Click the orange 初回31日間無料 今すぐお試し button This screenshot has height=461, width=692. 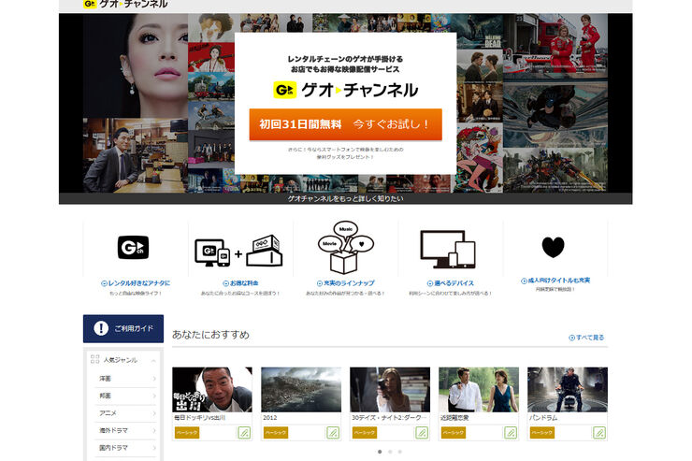tap(346, 124)
